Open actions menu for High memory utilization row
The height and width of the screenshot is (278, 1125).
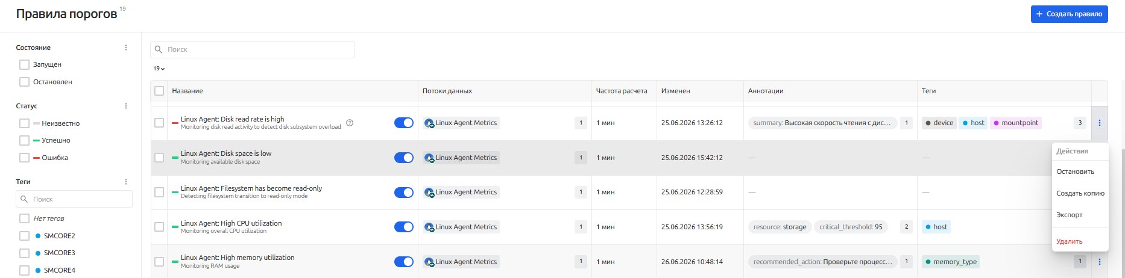point(1100,262)
